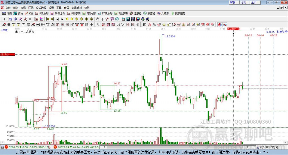This screenshot has height=155, width=288.
Task: Select the zigzag wave line tool
Action: 123,24
